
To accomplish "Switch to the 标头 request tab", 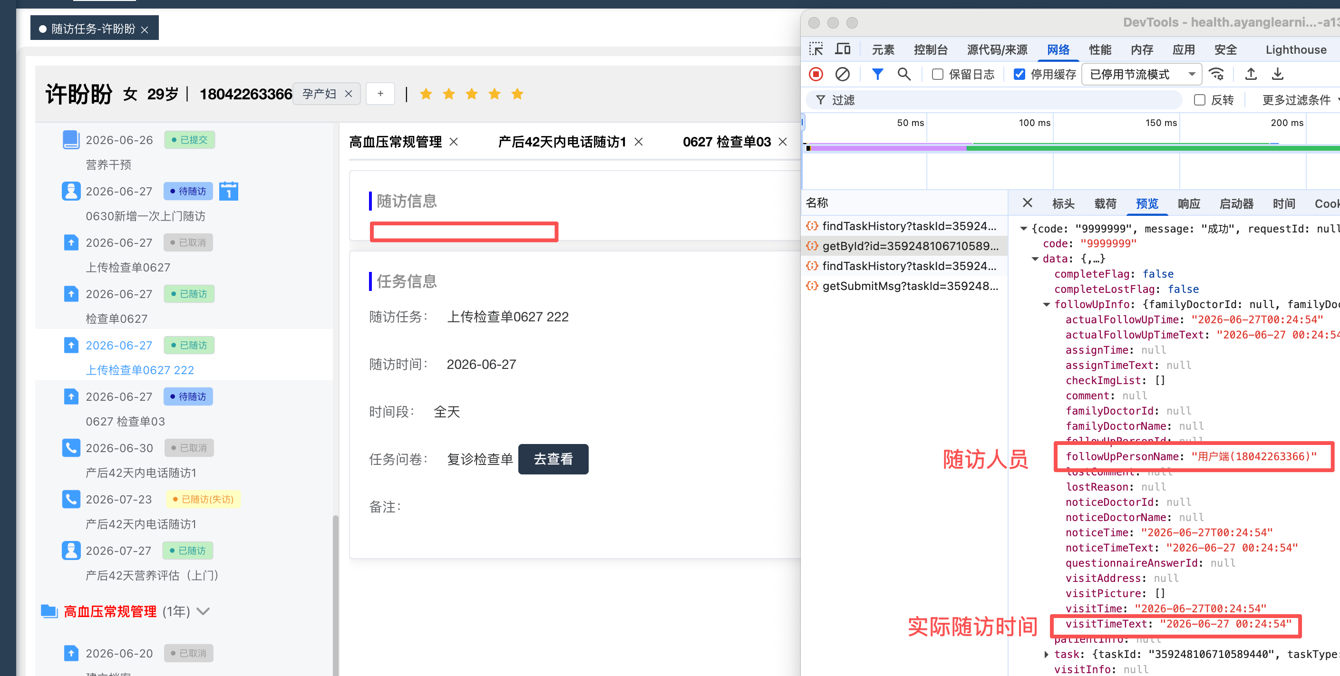I will (x=1063, y=204).
